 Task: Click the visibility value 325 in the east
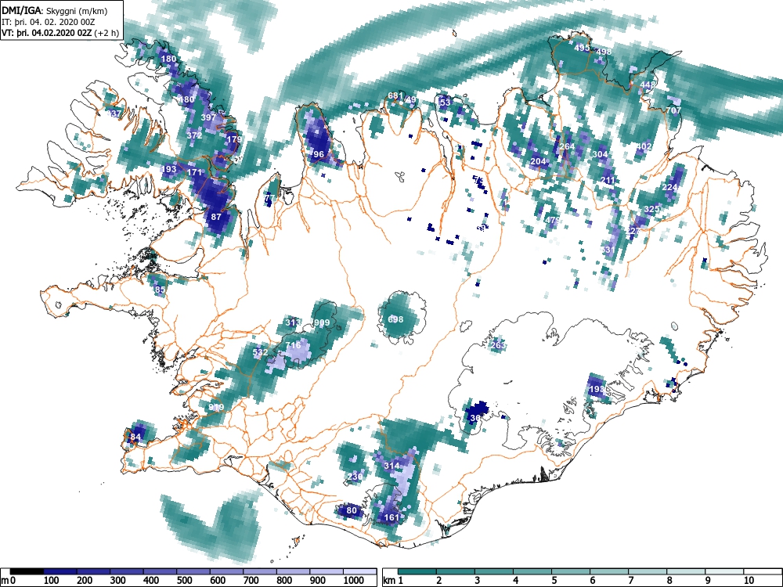click(651, 209)
